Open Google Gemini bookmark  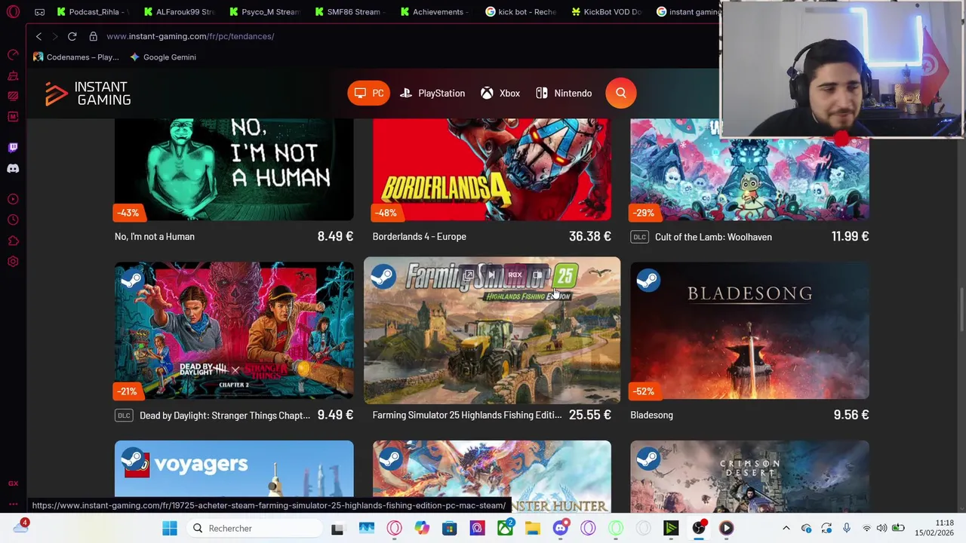tap(163, 57)
